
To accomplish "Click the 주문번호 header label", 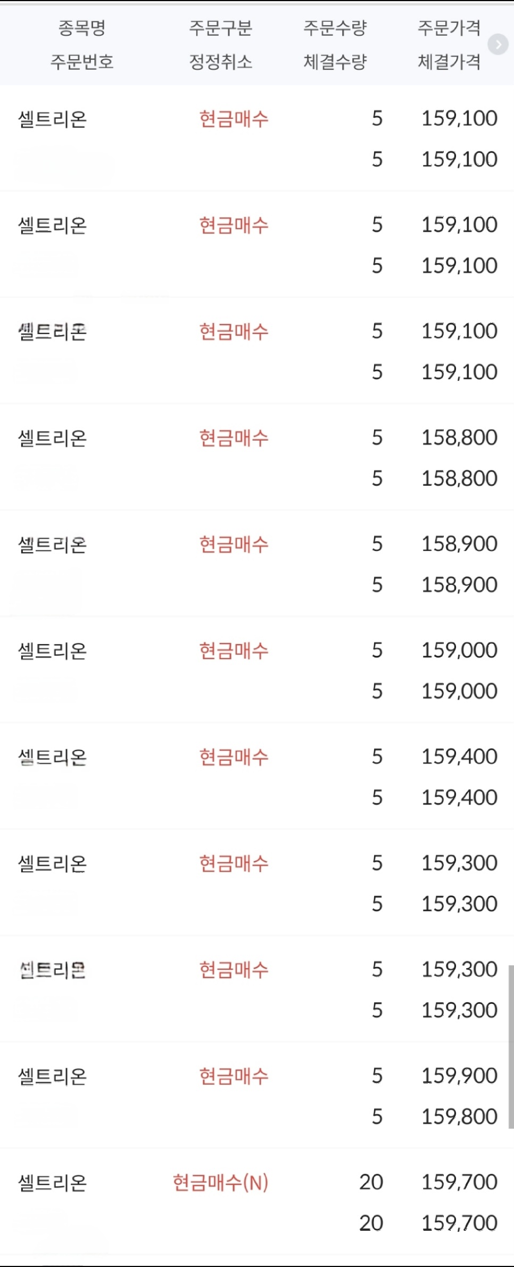I will pos(81,62).
